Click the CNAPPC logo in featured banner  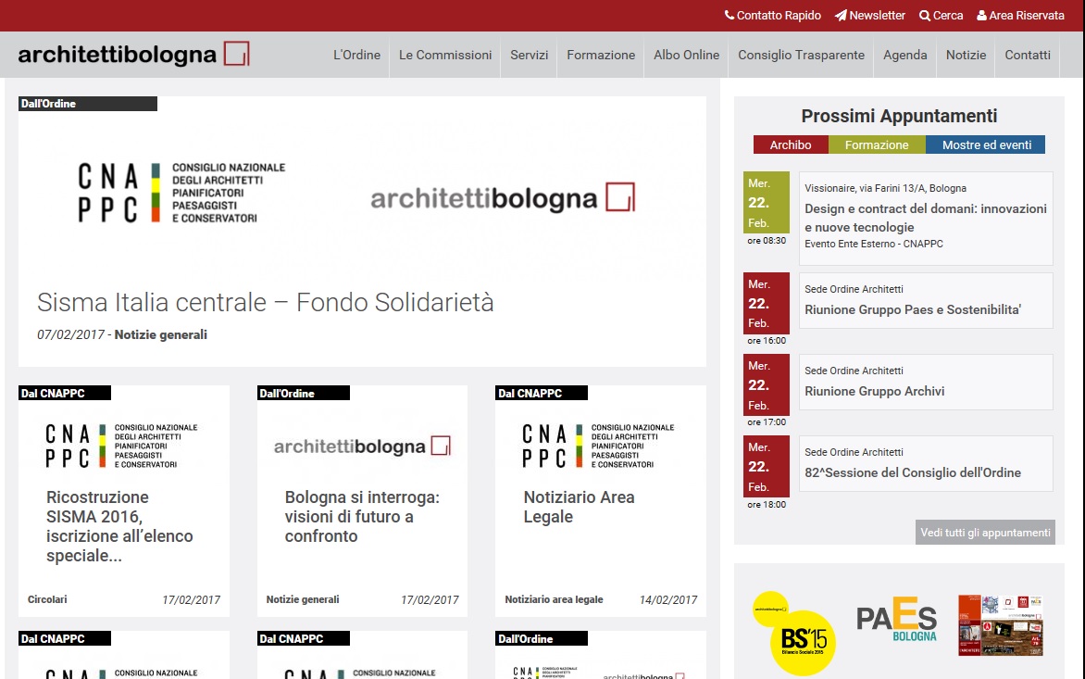[x=181, y=193]
